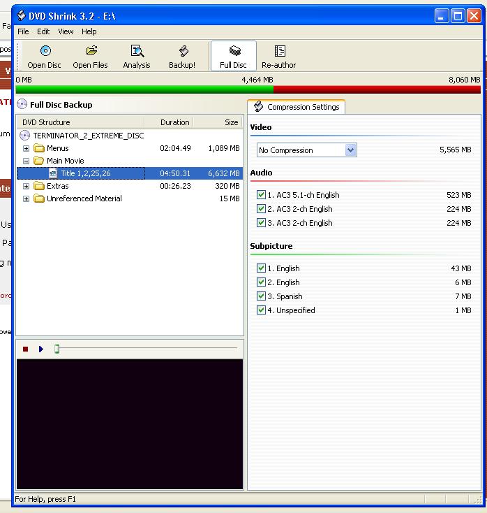Click the 02:04.49 Menus duration
Screen dimensions: 487x513
point(175,148)
